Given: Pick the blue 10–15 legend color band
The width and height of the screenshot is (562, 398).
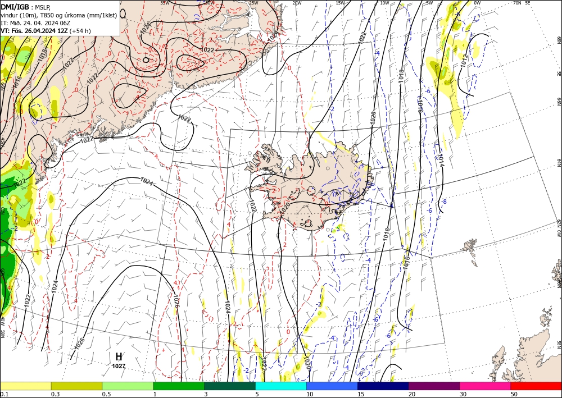Looking at the screenshot, I should [x=332, y=386].
